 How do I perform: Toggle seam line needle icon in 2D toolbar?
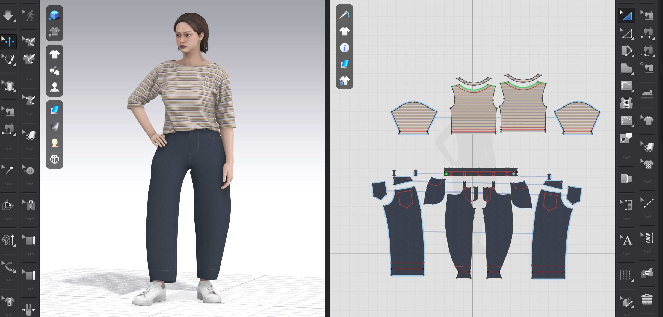(x=344, y=15)
